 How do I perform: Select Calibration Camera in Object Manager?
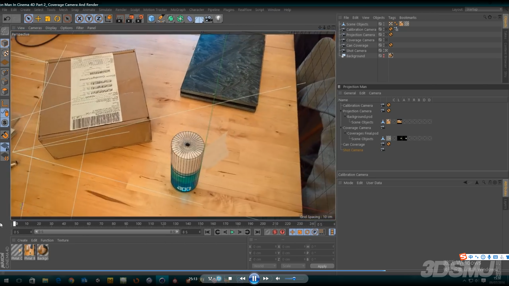(361, 30)
